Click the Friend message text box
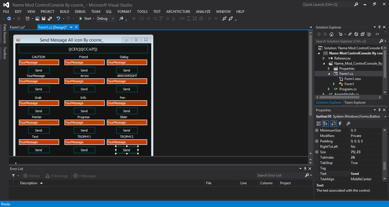The width and height of the screenshot is (389, 207). point(84,62)
